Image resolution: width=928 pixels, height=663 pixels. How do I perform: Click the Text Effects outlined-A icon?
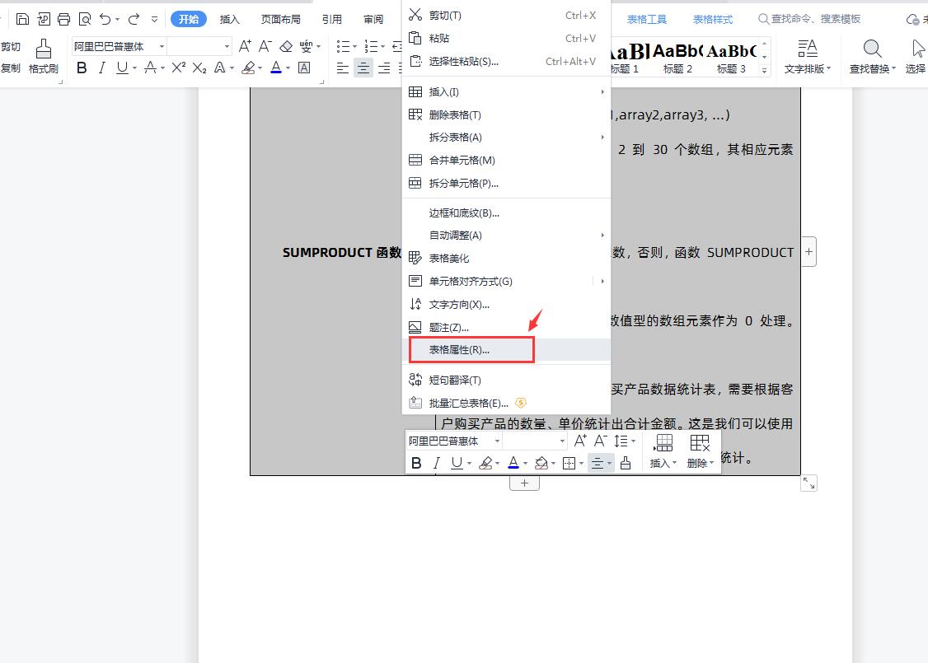[219, 68]
